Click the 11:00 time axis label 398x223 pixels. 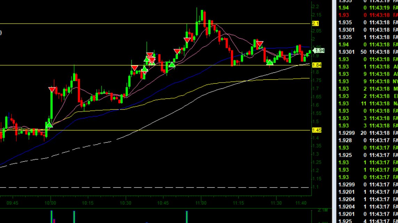(x=201, y=203)
